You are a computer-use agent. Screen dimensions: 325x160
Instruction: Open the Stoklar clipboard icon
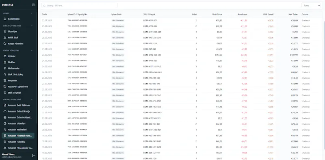[x=5, y=62]
